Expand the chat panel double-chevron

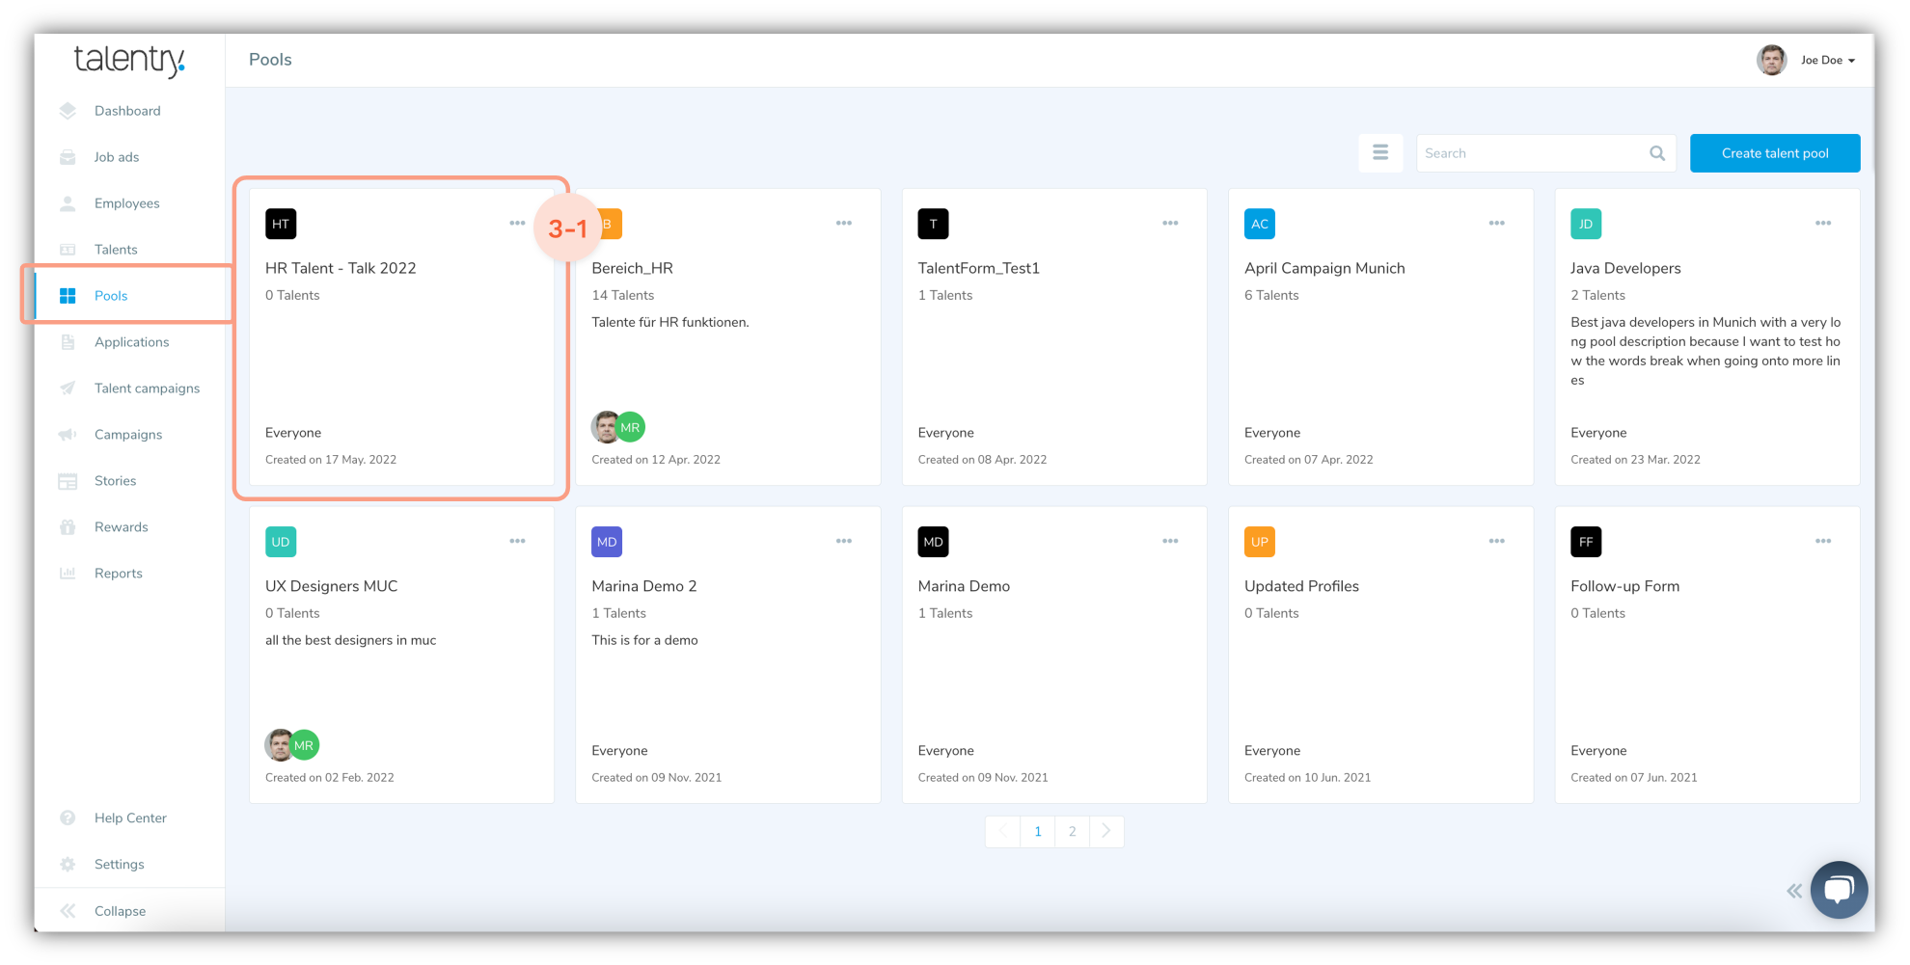click(x=1793, y=891)
